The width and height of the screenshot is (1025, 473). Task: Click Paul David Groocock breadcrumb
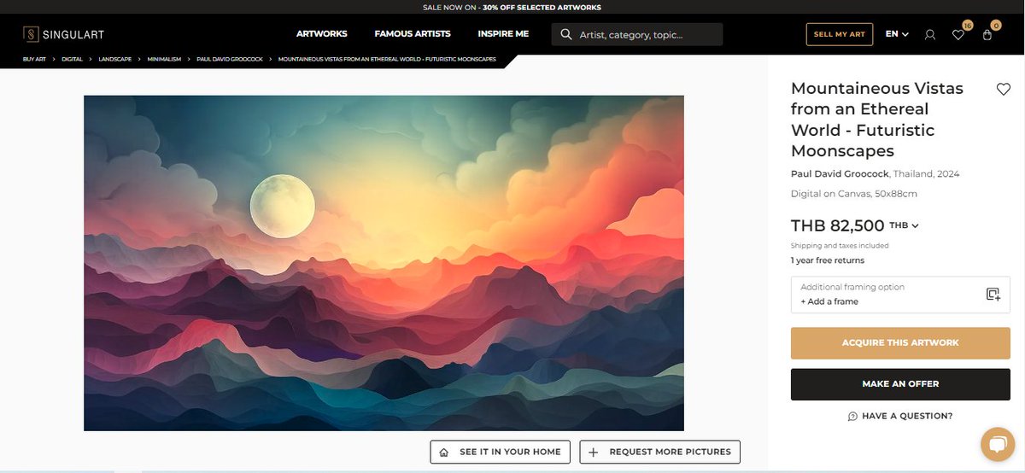coord(230,60)
